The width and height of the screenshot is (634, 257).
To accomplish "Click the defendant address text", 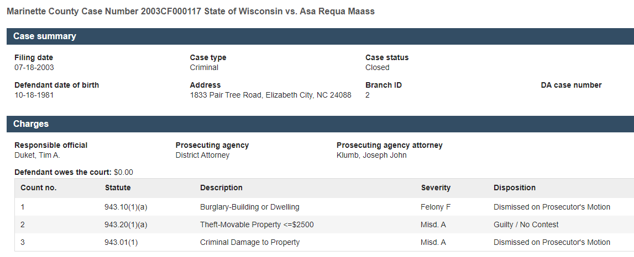I will coord(270,95).
